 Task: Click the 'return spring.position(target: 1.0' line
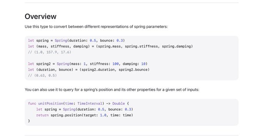85,115
